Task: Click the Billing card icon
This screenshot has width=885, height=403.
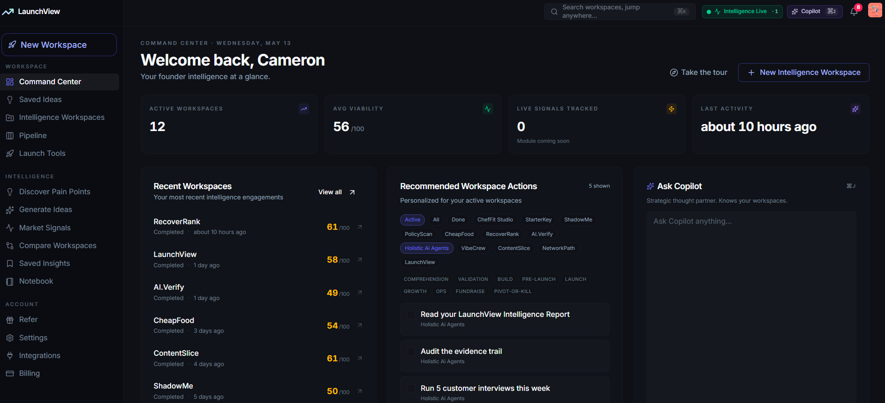Action: (10, 374)
